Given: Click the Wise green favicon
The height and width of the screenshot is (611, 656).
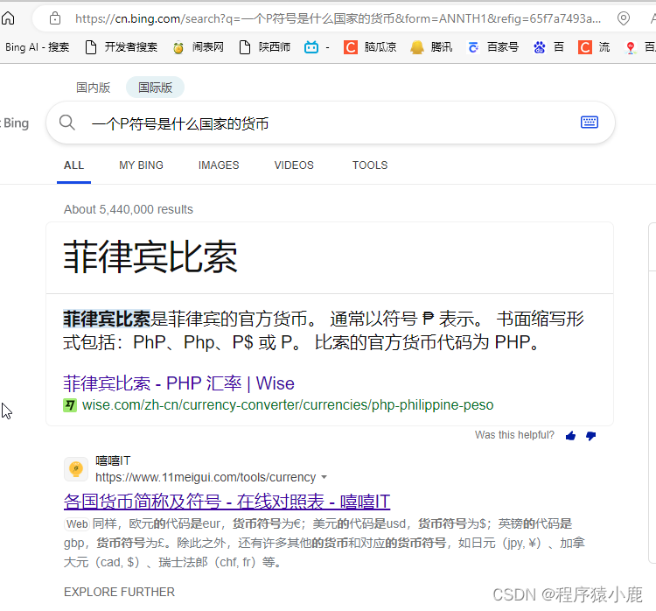Looking at the screenshot, I should [70, 405].
